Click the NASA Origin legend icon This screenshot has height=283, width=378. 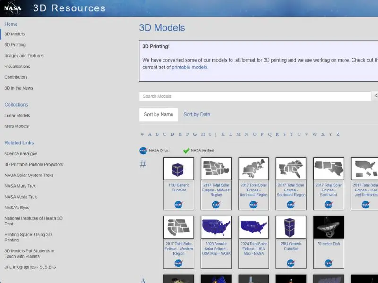tap(144, 150)
